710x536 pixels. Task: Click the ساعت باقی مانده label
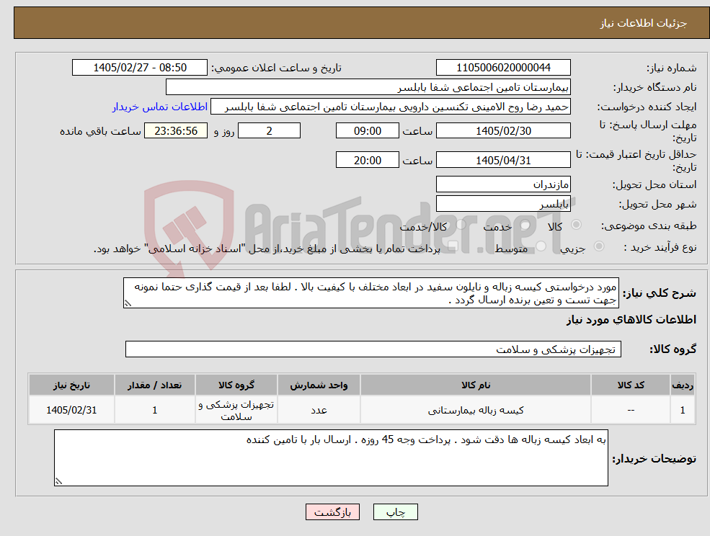pyautogui.click(x=100, y=131)
